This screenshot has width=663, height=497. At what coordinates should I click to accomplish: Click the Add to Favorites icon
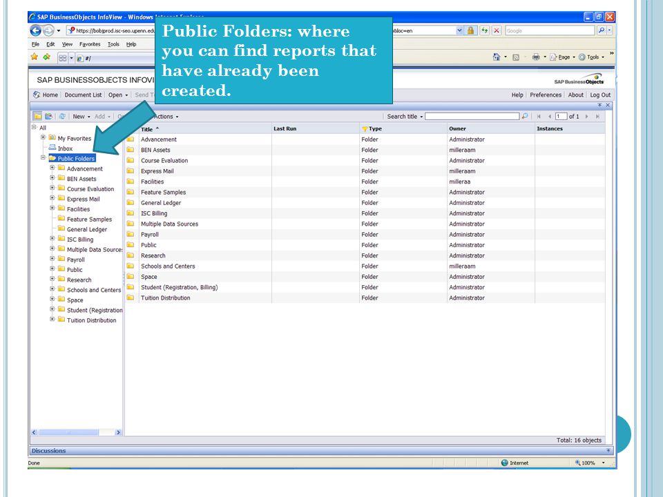[46, 57]
